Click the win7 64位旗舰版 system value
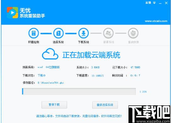Image resolution: width=171 pixels, height=123 pixels. click(48, 67)
